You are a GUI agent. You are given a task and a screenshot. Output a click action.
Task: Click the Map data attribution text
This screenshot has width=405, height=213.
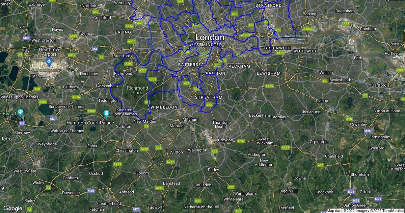pyautogui.click(x=365, y=211)
